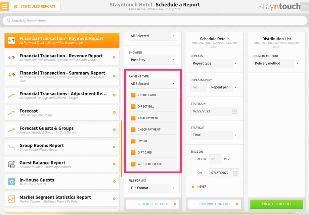Select Group Rooms Report

pos(62,147)
